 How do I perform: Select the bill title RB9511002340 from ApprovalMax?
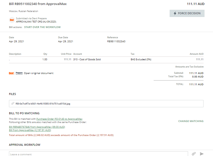coord(38,4)
